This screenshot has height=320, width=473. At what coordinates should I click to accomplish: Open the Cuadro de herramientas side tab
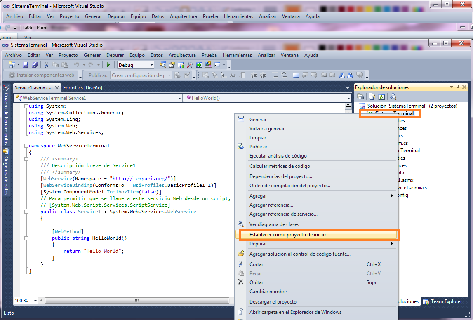tap(6, 115)
